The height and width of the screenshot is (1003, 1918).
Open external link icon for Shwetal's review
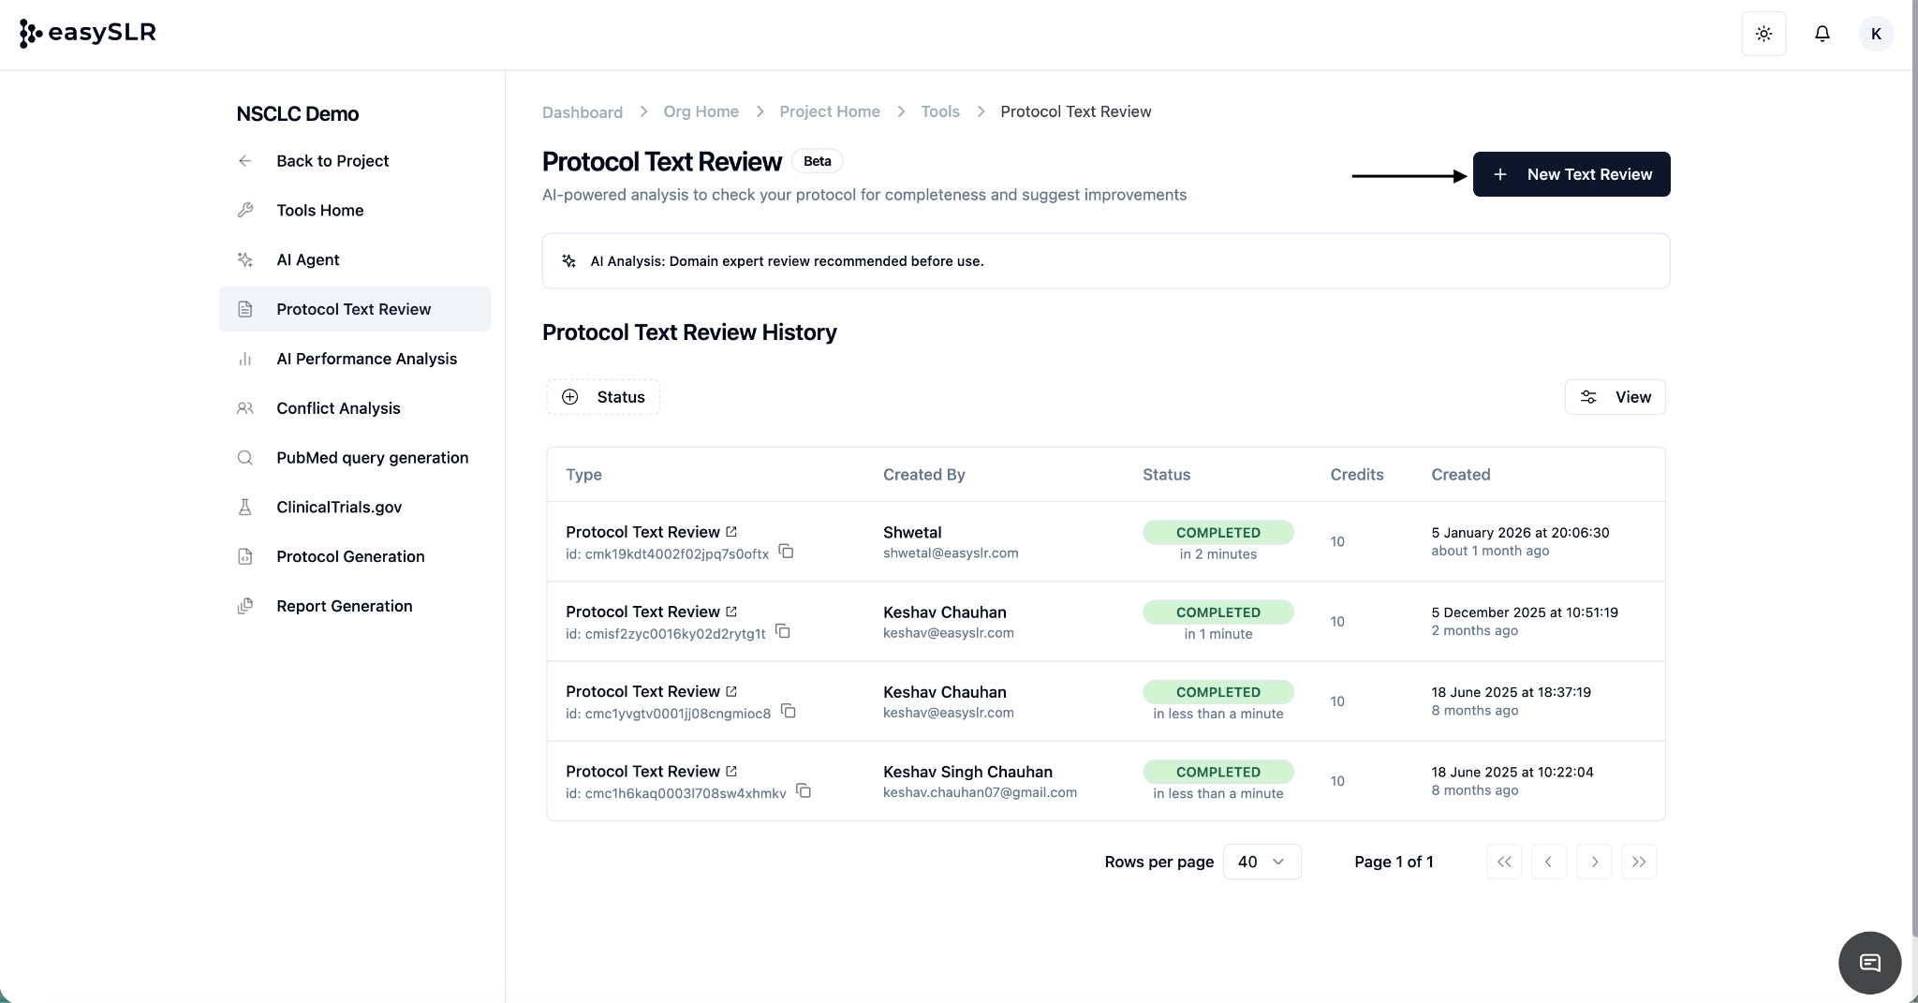pyautogui.click(x=731, y=532)
